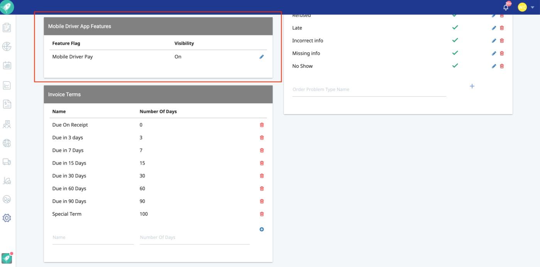Click the Feature Flag column header

[x=66, y=43]
